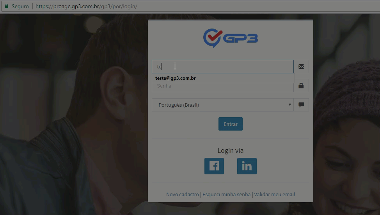Click the Entrar button
This screenshot has height=215, width=380.
point(231,124)
